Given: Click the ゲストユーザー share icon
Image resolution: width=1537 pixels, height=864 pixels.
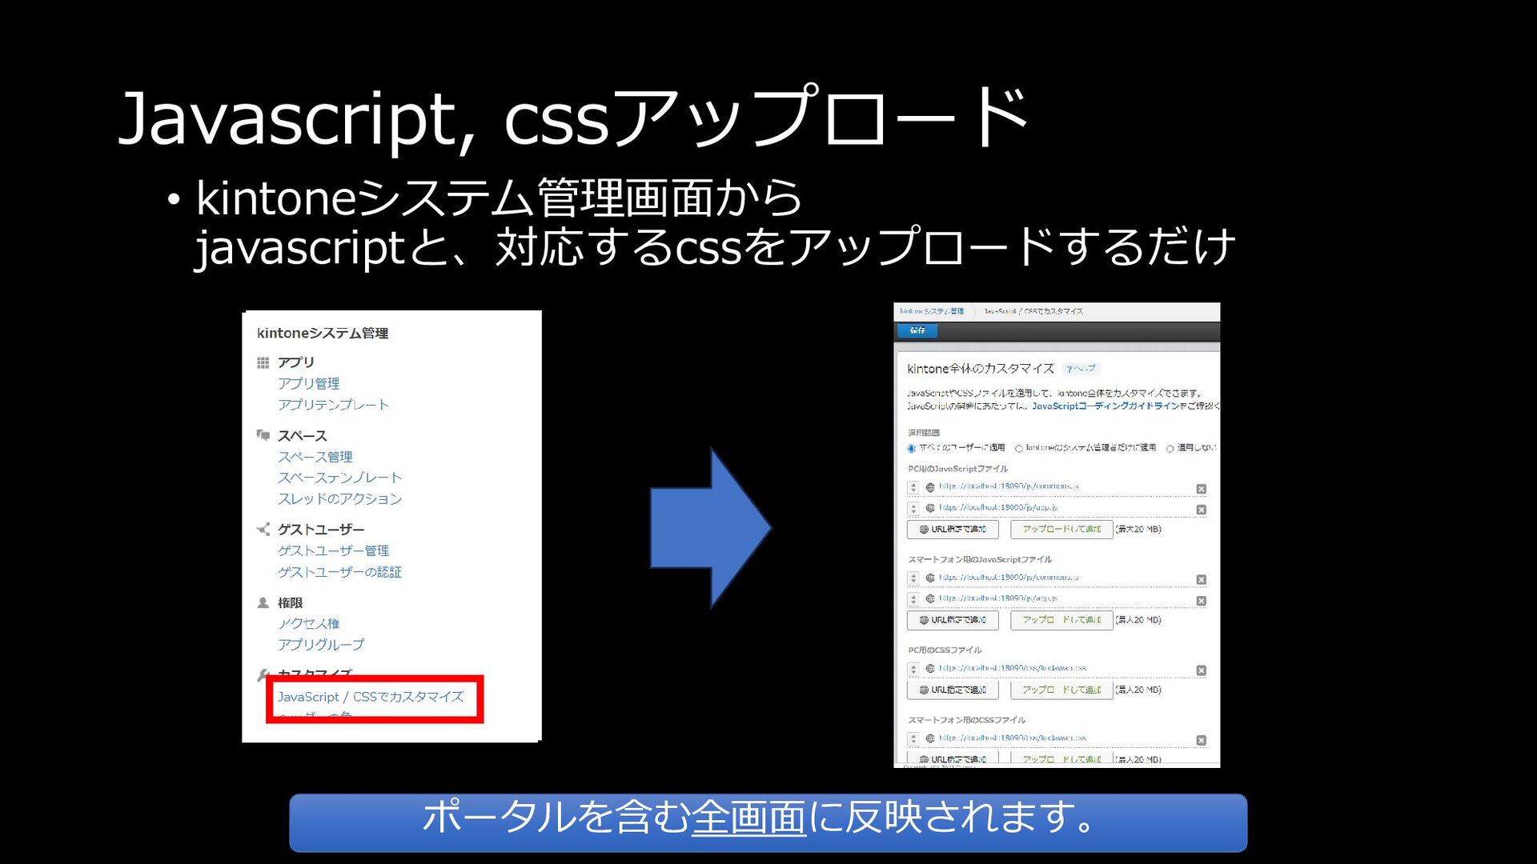Looking at the screenshot, I should tap(263, 529).
